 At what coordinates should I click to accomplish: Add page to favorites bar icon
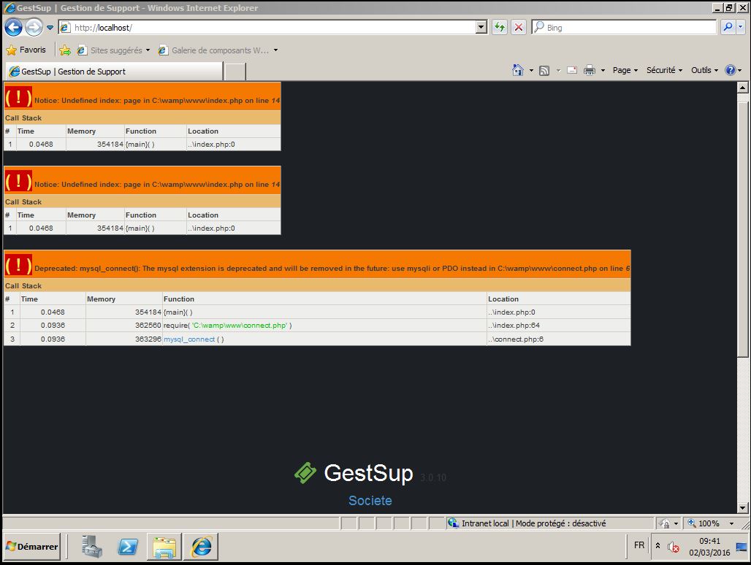65,50
